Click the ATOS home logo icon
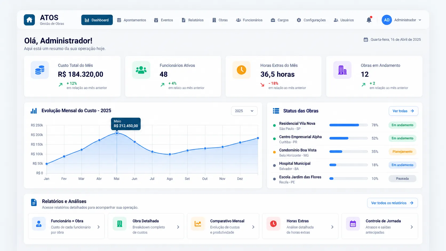The height and width of the screenshot is (251, 446). [x=29, y=20]
